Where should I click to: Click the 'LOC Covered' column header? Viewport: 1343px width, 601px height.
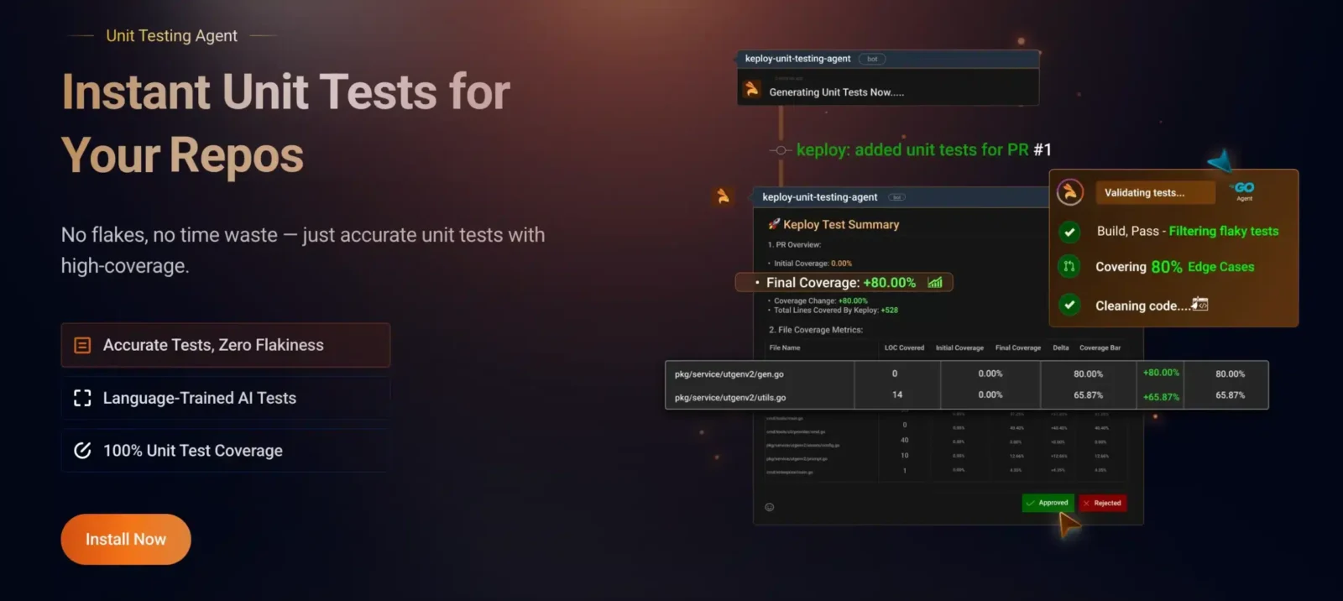[904, 348]
